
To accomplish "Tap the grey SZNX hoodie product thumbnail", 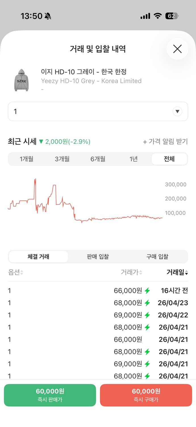I will (21, 81).
